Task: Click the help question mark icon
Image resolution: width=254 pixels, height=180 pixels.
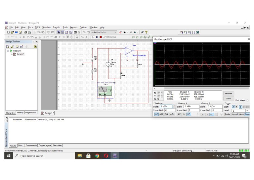Action: click(x=147, y=32)
